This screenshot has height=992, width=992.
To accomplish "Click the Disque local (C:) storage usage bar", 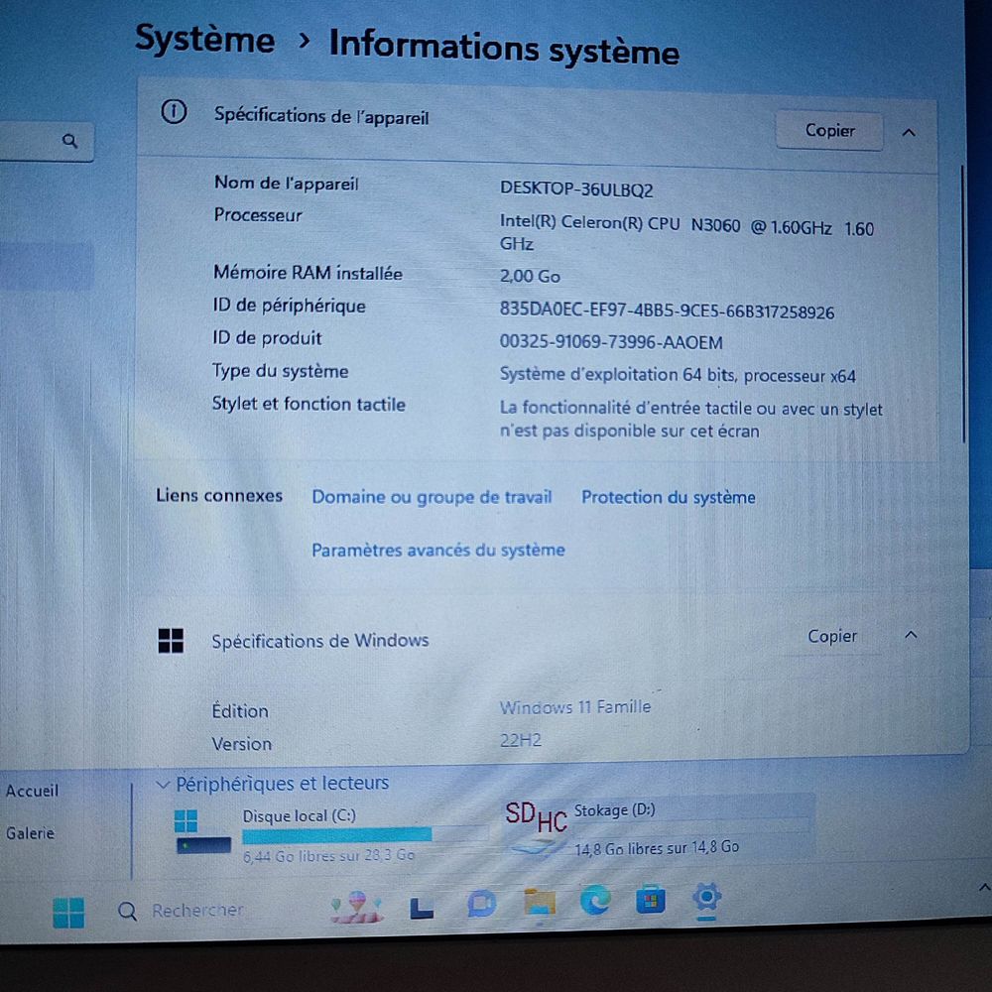I will 337,836.
